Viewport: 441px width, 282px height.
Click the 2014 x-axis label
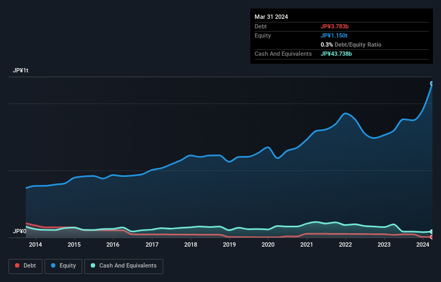pyautogui.click(x=35, y=244)
